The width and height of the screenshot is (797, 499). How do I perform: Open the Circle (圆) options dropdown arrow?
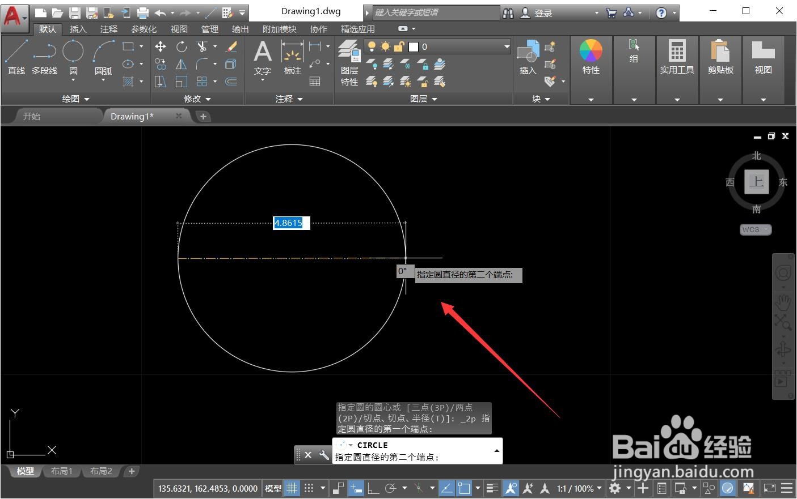coord(73,80)
